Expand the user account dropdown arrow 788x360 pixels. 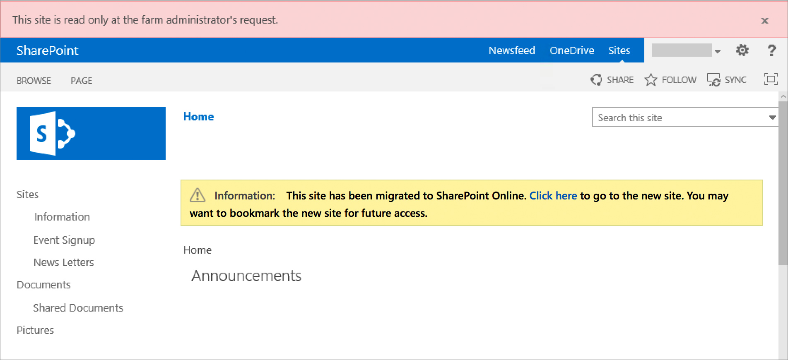point(718,51)
